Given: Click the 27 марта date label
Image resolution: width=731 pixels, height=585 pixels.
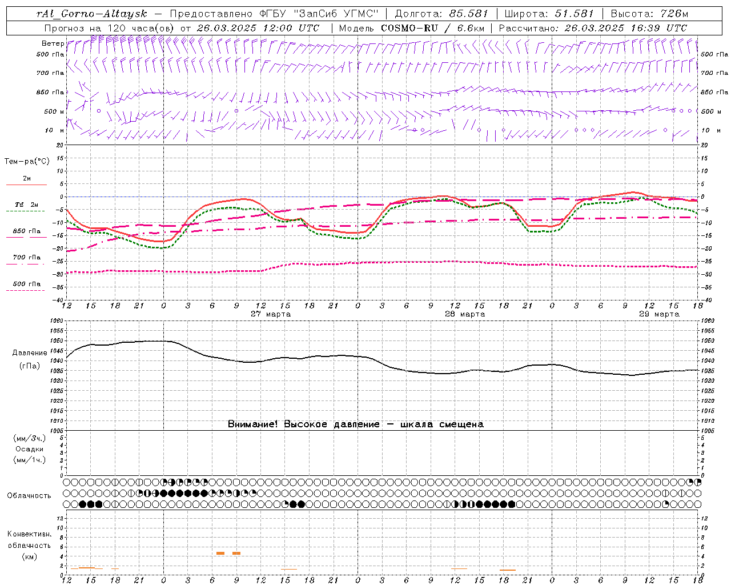Looking at the screenshot, I should point(271,314).
